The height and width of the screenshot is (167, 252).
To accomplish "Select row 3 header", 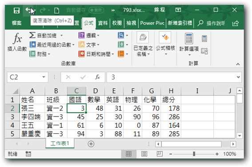I will pyautogui.click(x=12, y=117).
